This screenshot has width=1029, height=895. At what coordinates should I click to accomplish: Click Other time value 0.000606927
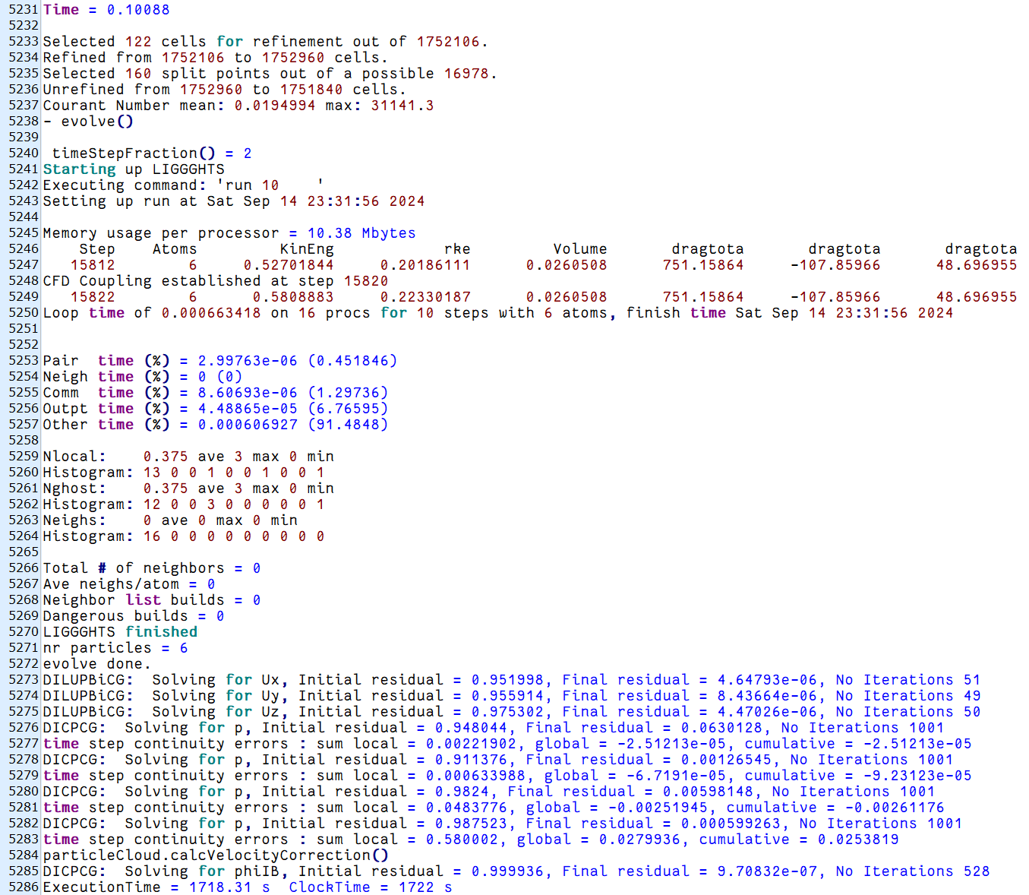coord(248,425)
